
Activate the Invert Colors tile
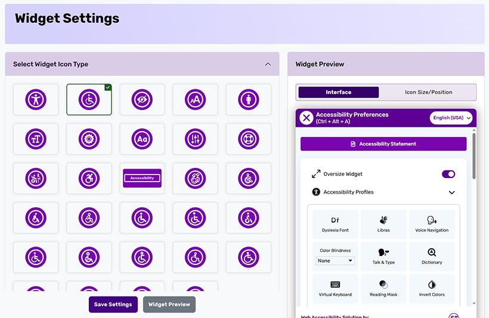432,289
